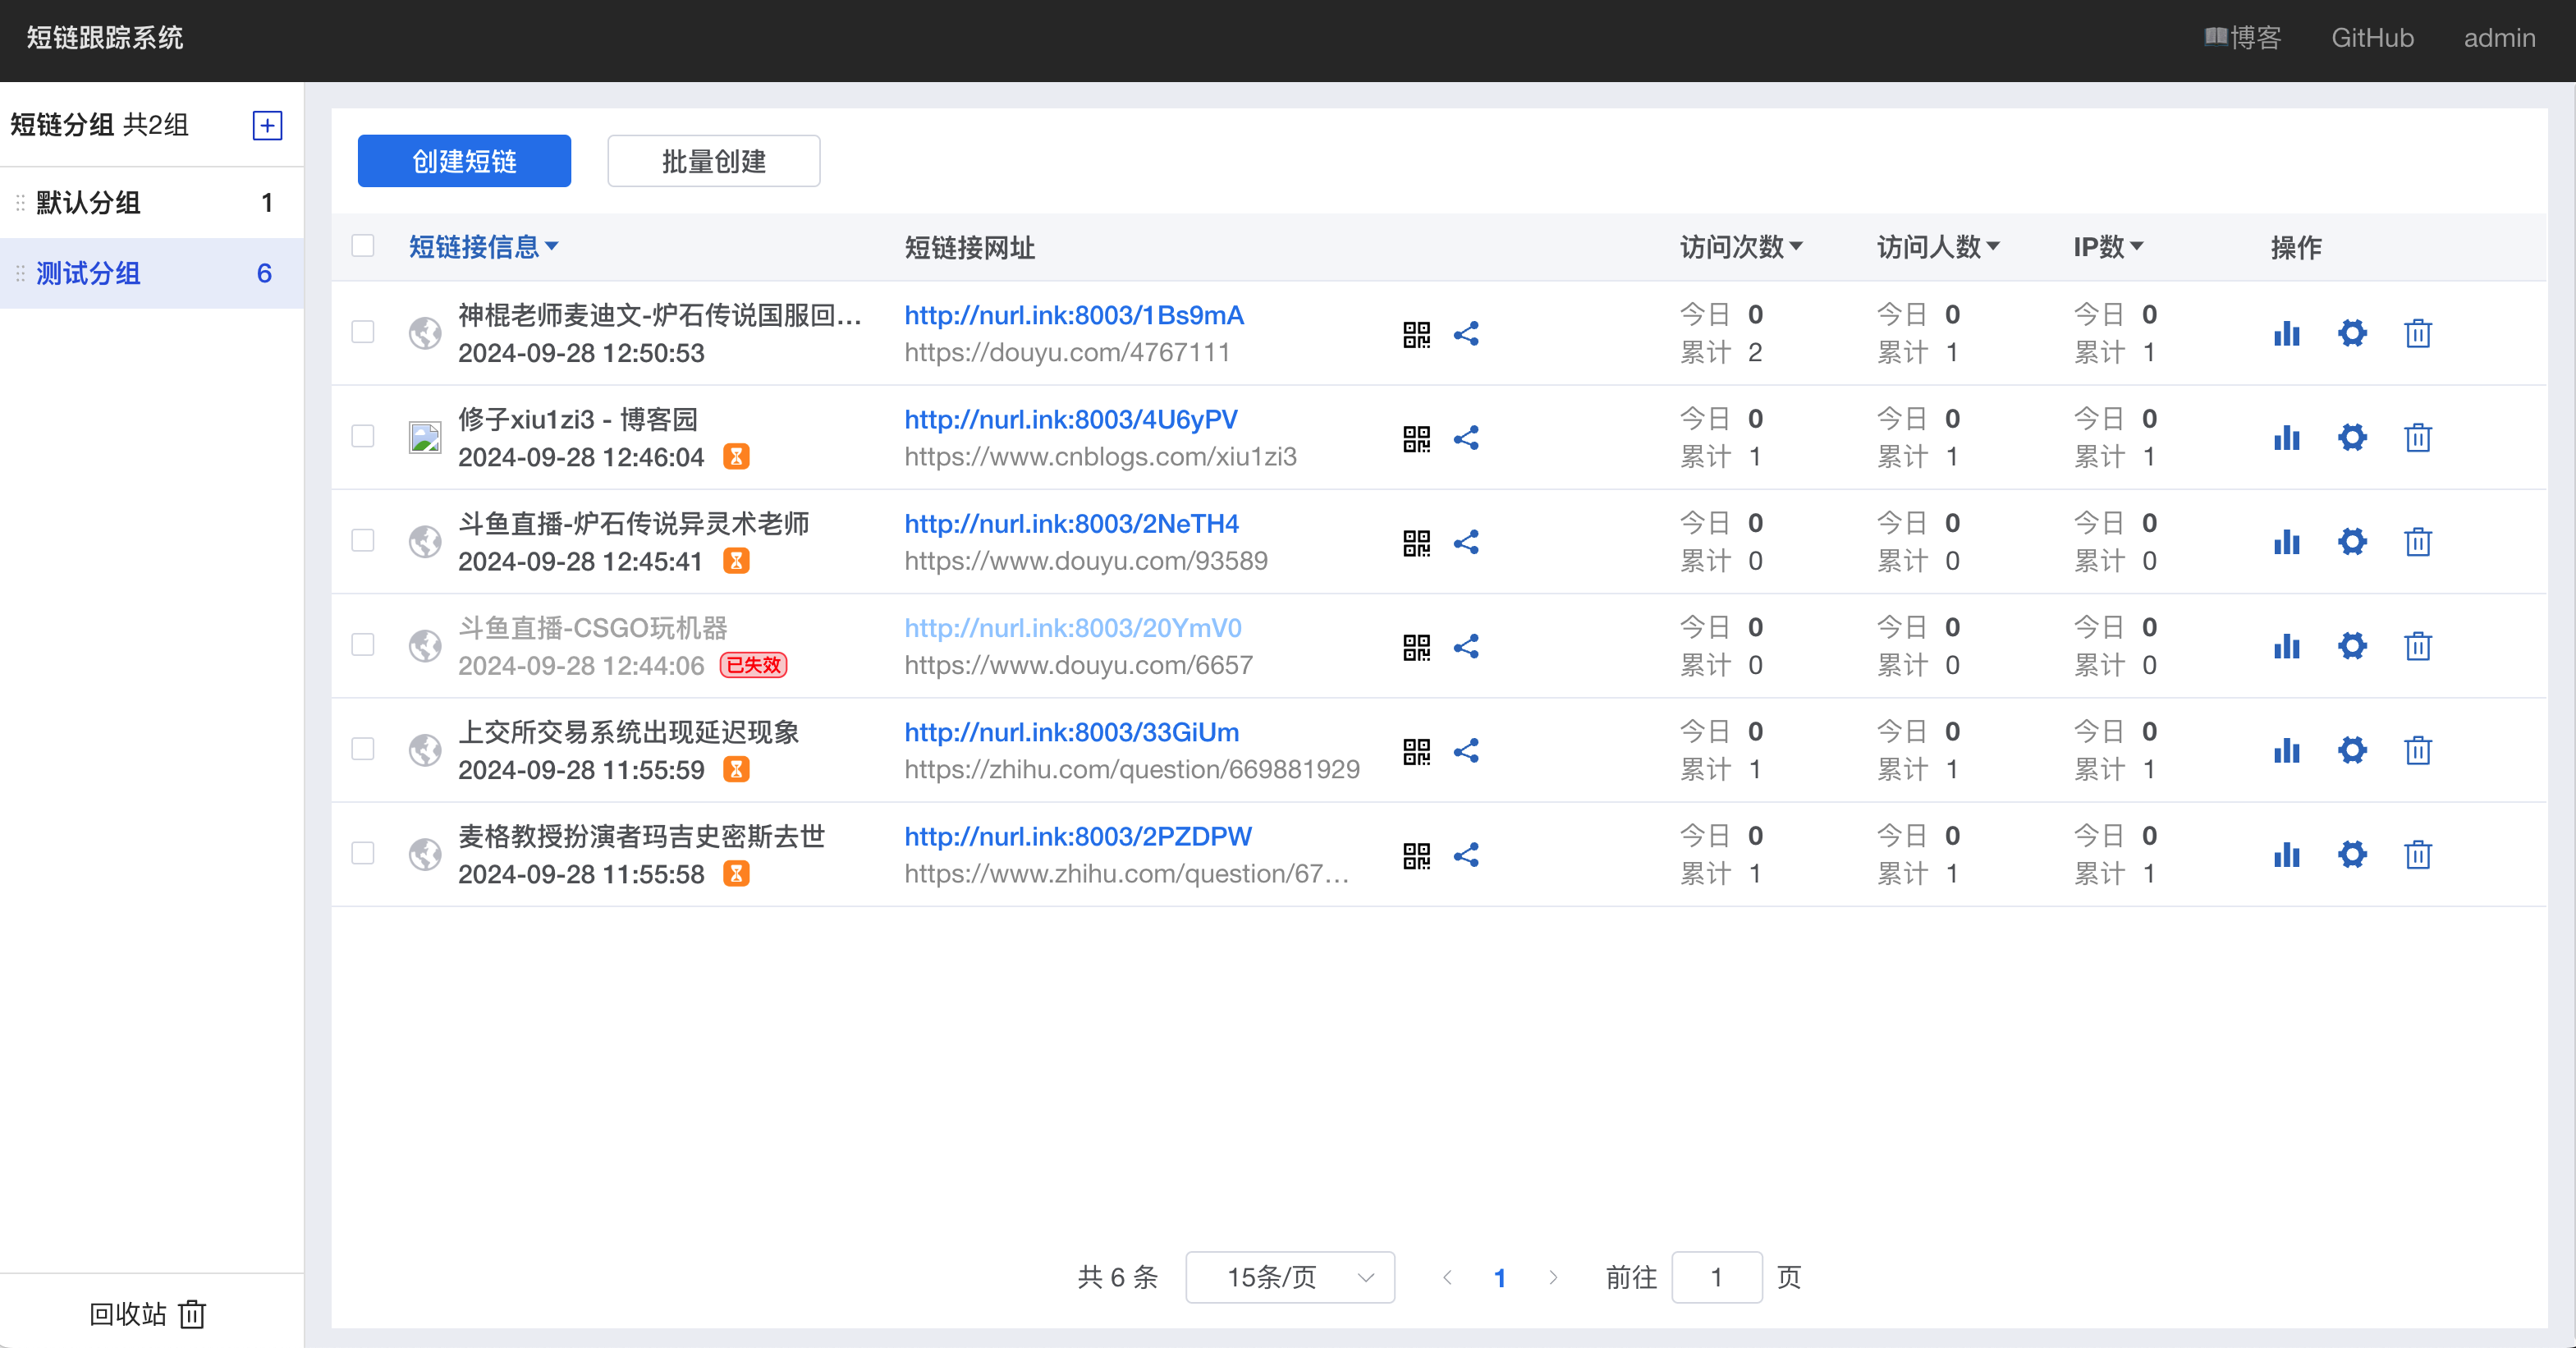This screenshot has height=1348, width=2576.
Task: Open short link nurl.ink:8003/33GiUm
Action: (1071, 732)
